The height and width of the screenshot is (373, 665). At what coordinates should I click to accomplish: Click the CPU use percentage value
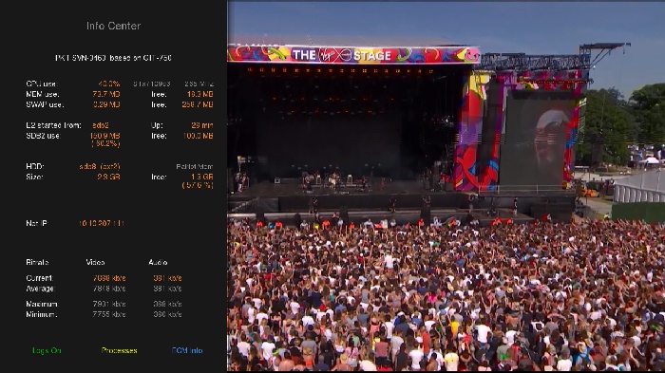click(109, 84)
